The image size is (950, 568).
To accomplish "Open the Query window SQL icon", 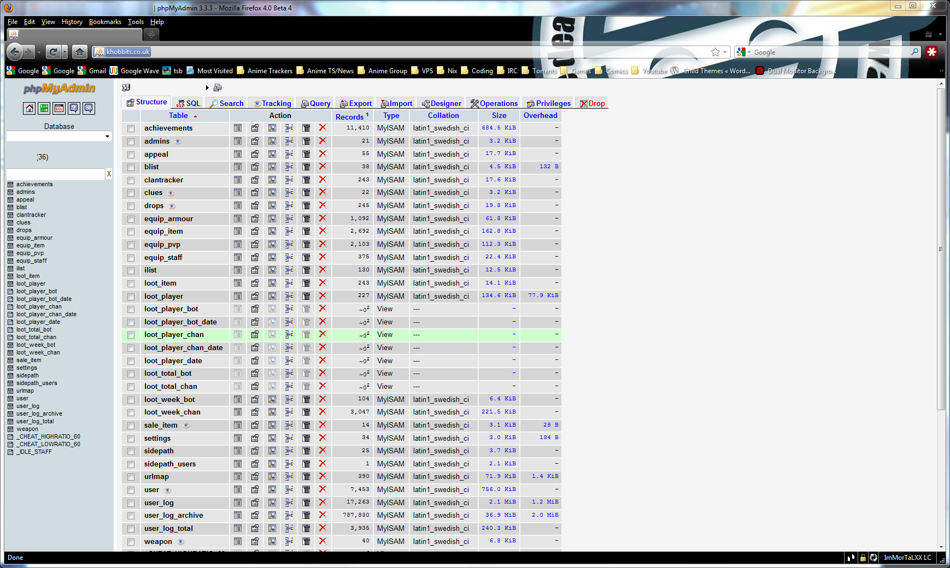I will [59, 108].
